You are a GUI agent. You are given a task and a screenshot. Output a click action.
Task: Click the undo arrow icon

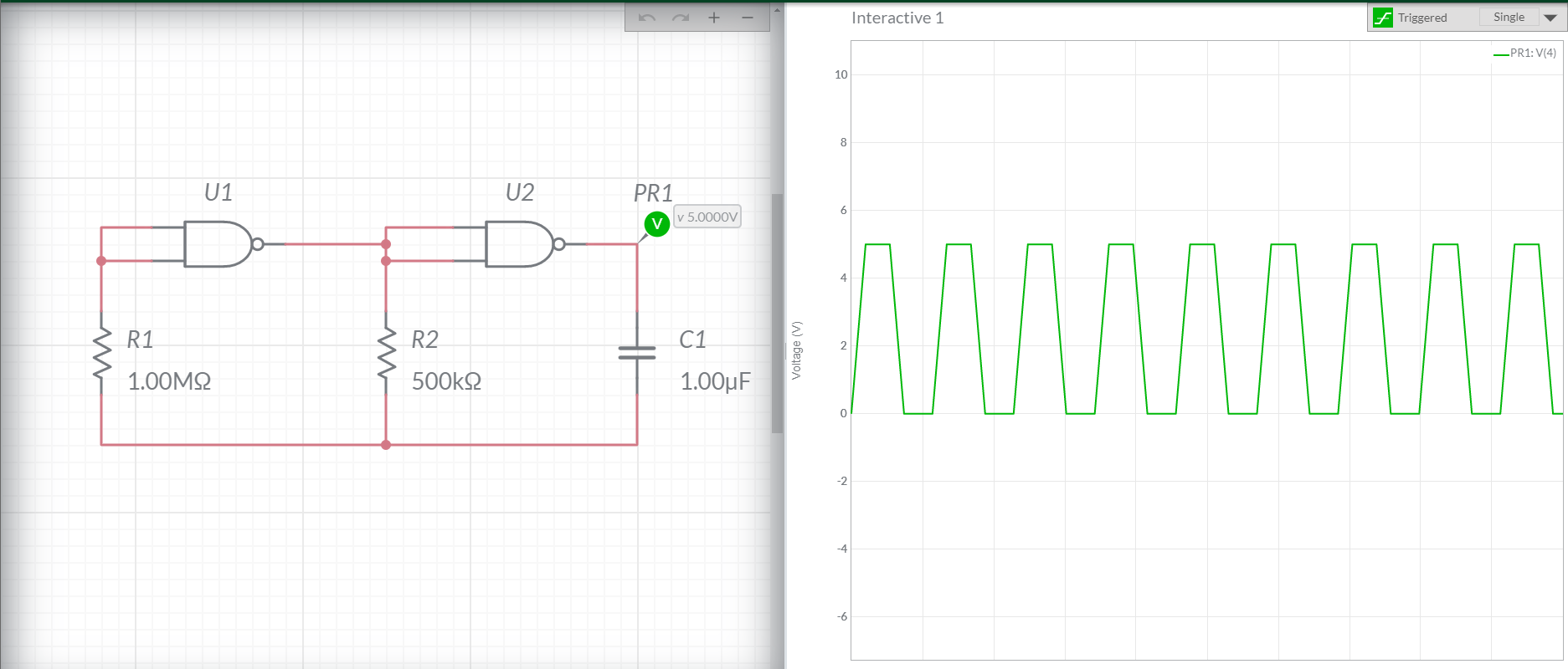click(x=647, y=18)
